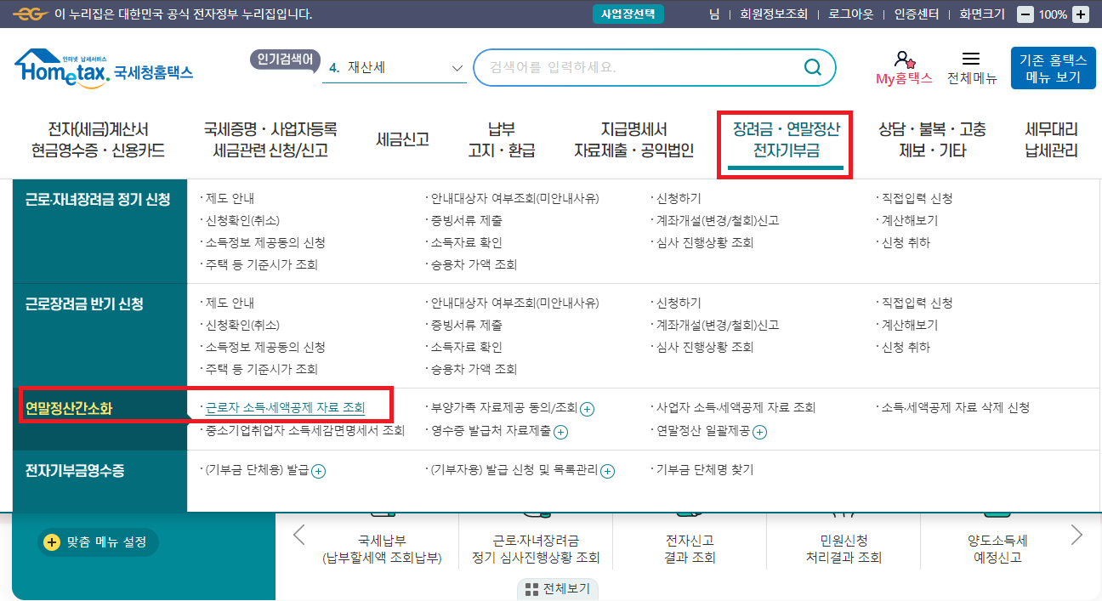Open the 인기검색어 dropdown showing 재산세
1102x601 pixels.
tap(395, 67)
